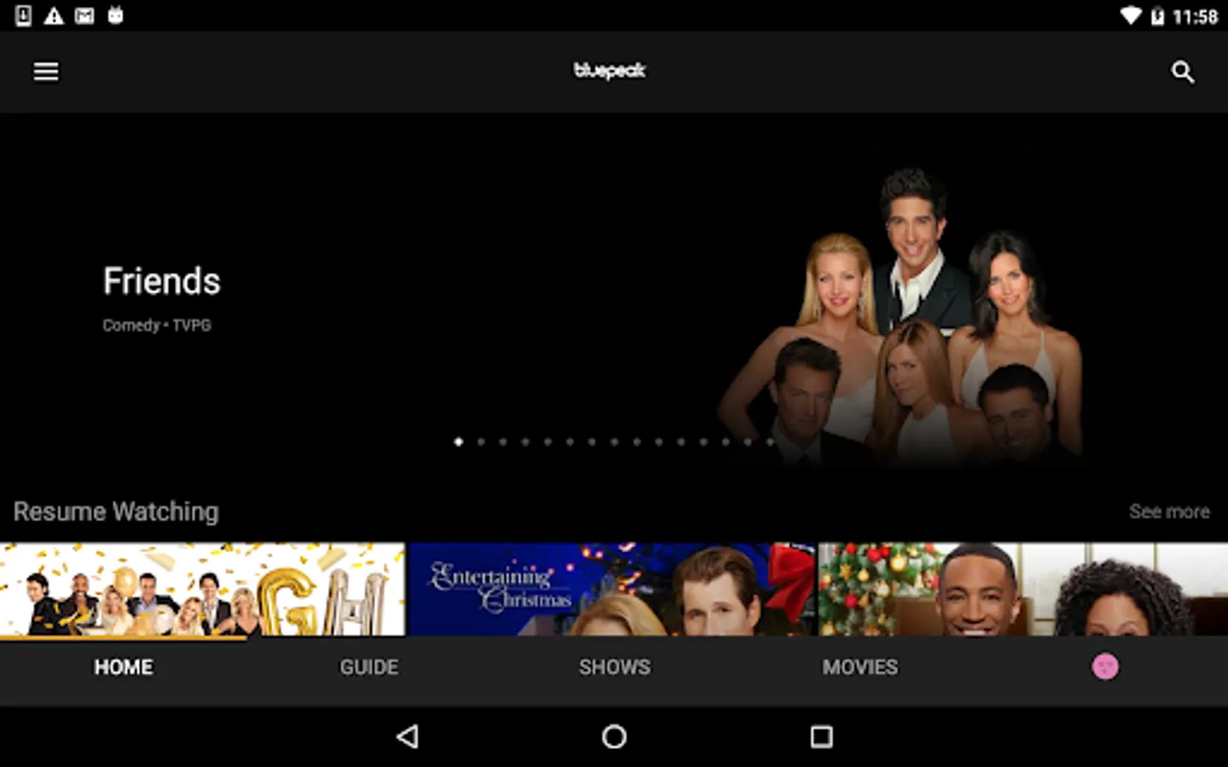Open the Friends cast banner image
The height and width of the screenshot is (767, 1228).
(x=900, y=314)
